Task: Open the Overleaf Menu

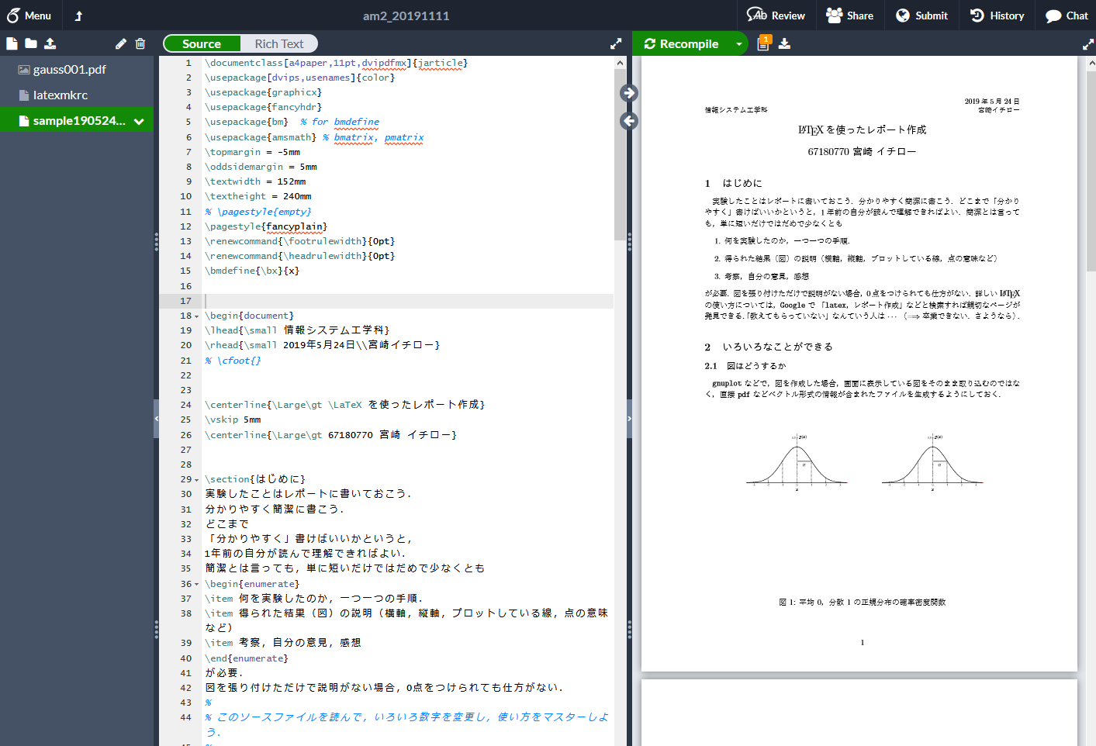Action: pos(29,16)
